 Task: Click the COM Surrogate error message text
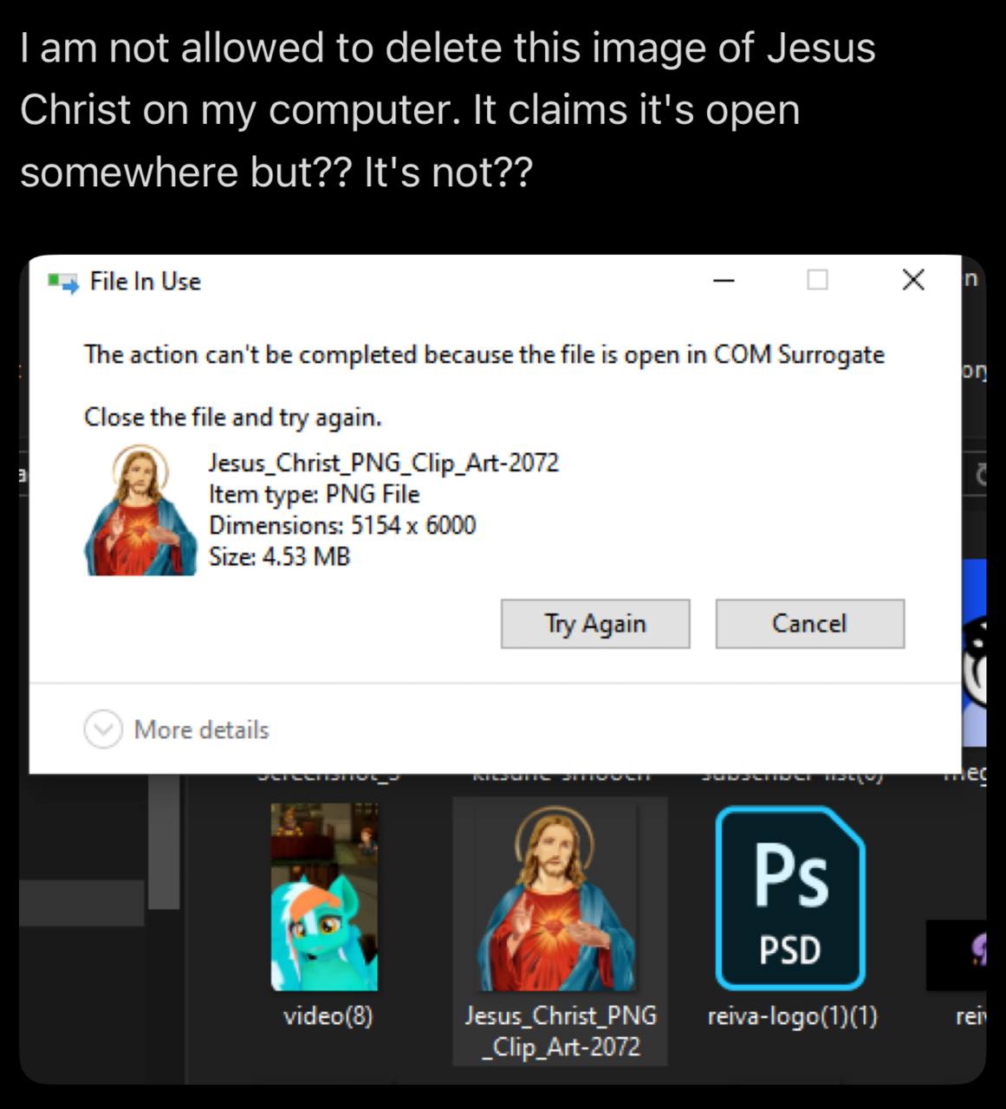(484, 355)
